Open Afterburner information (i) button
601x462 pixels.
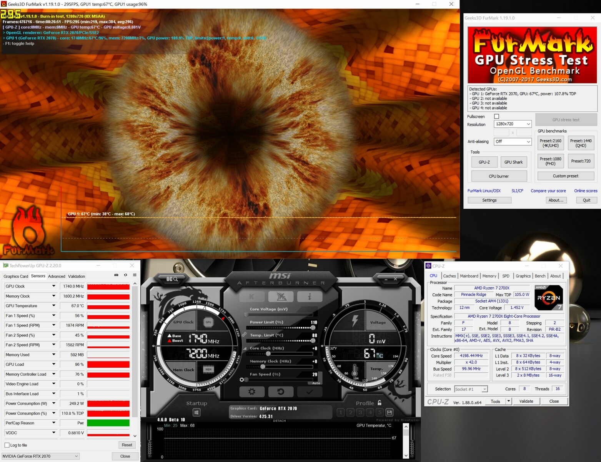[x=310, y=296]
